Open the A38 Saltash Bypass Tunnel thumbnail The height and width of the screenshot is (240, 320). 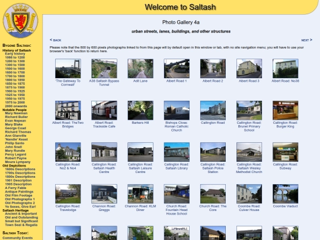(104, 69)
